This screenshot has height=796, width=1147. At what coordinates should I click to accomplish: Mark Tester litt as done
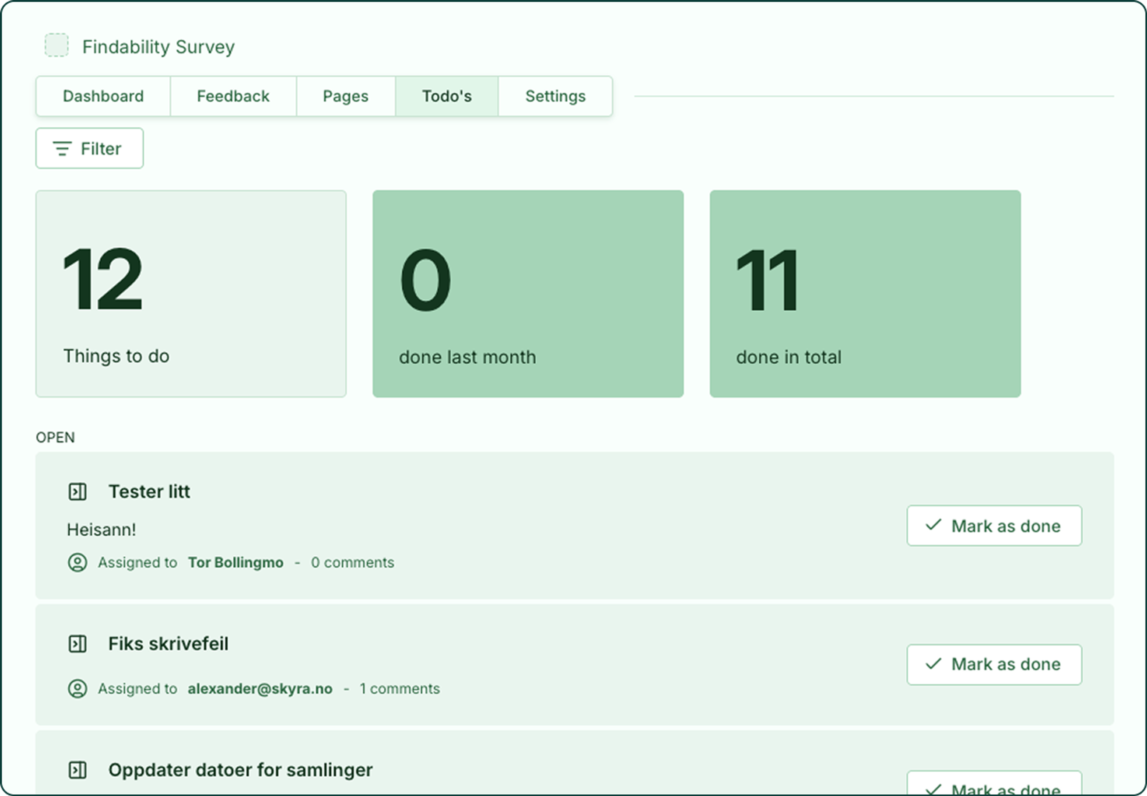point(994,526)
